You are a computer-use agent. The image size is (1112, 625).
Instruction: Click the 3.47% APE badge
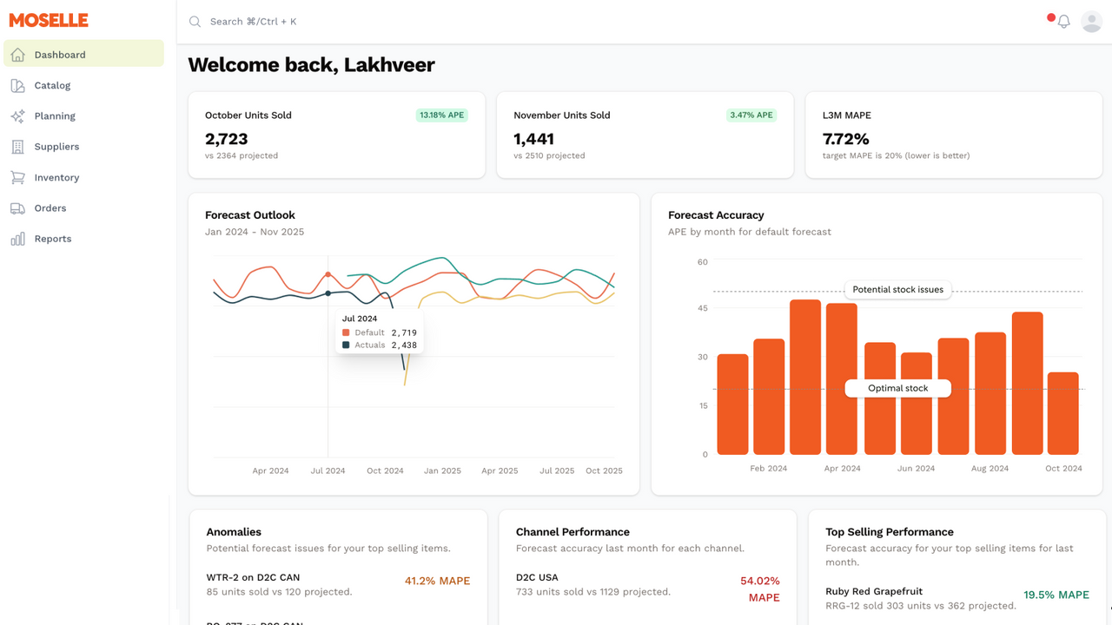751,115
